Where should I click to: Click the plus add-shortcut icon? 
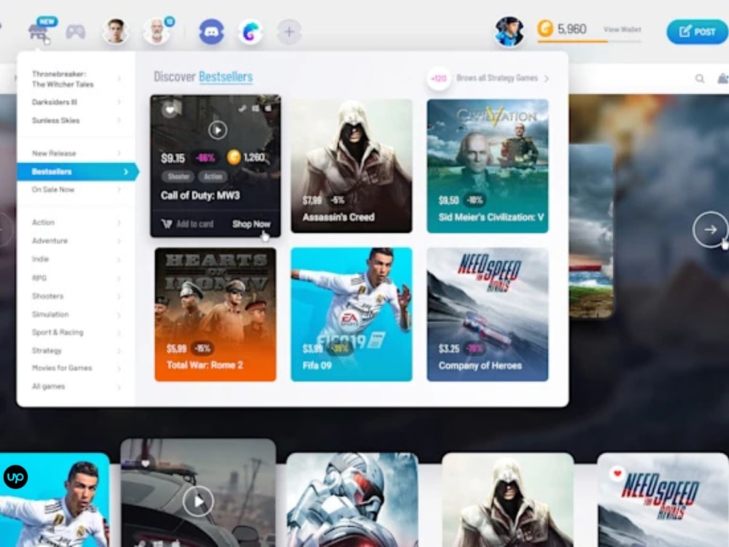pyautogui.click(x=289, y=31)
